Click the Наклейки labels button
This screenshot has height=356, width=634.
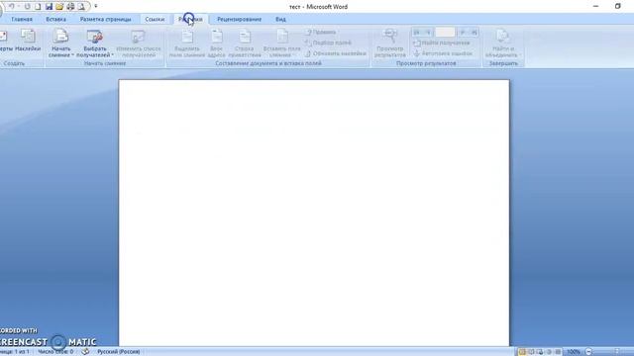(28, 41)
